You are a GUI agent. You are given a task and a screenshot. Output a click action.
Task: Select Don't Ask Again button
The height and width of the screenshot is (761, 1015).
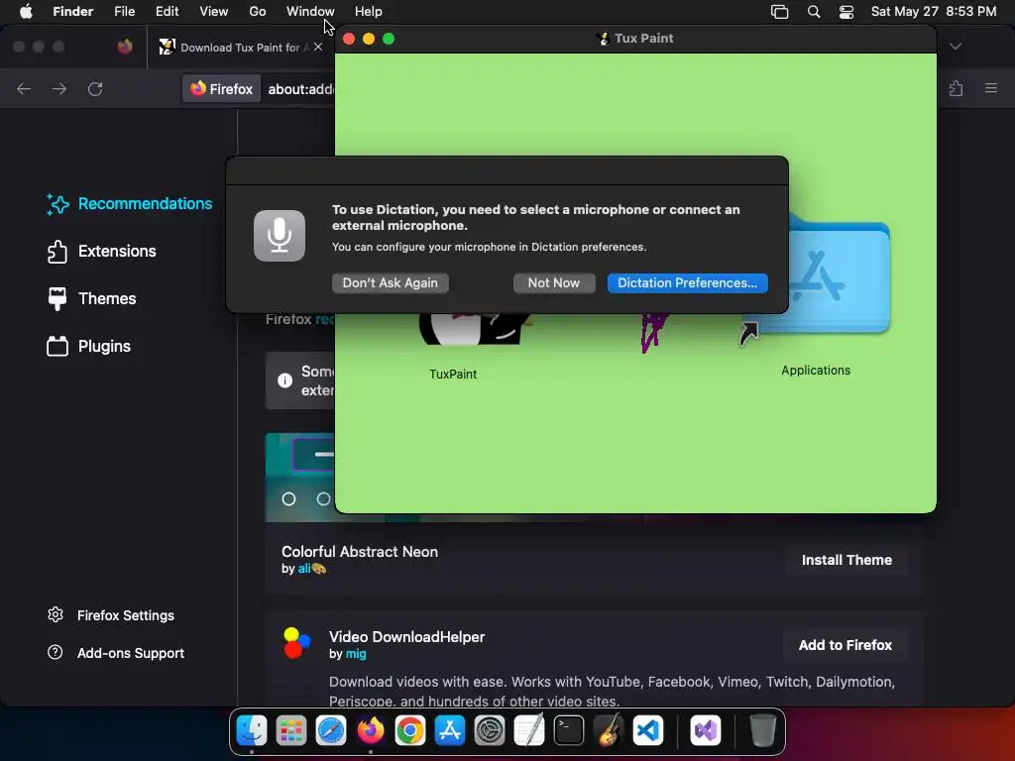pos(390,282)
